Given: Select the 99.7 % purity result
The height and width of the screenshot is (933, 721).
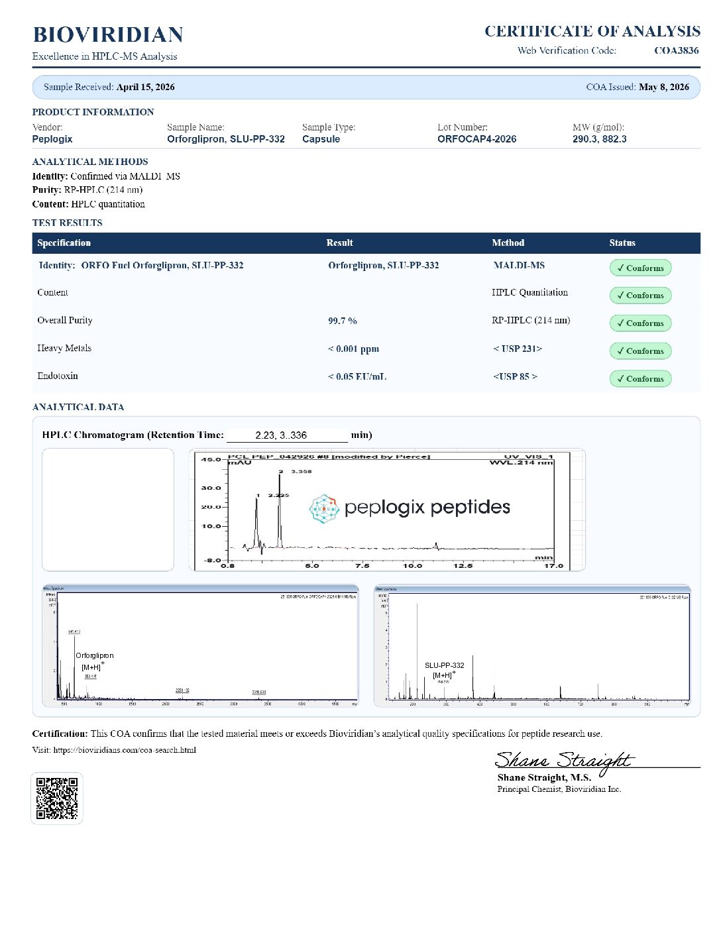Looking at the screenshot, I should pos(343,321).
